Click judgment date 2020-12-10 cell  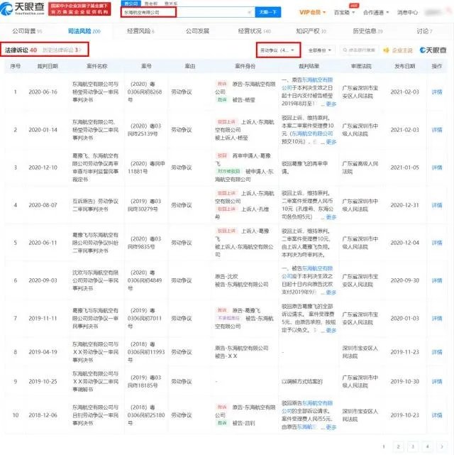(x=43, y=168)
